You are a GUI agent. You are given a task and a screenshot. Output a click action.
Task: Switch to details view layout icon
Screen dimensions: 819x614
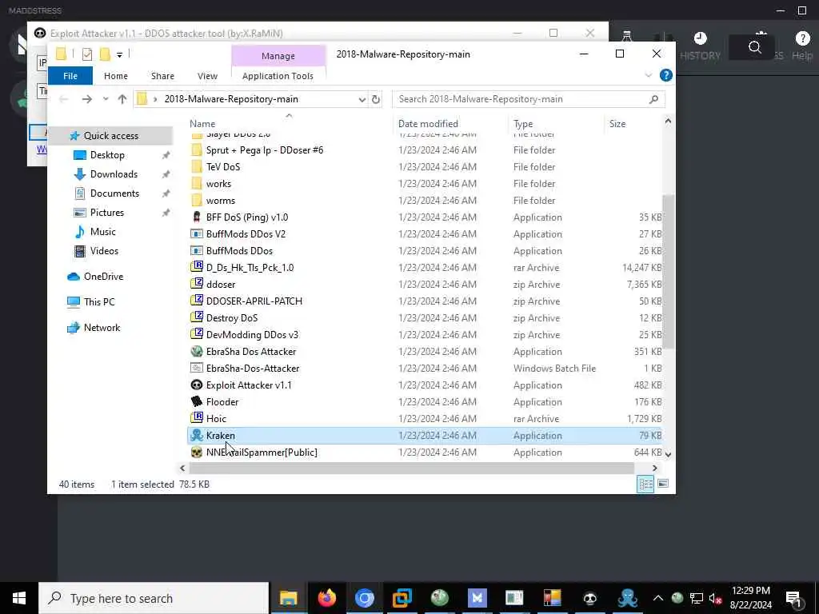tap(645, 484)
